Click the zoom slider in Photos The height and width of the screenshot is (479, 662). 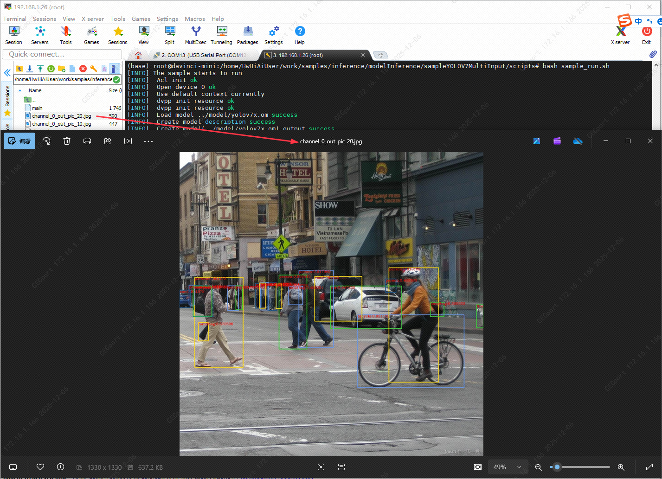click(580, 467)
